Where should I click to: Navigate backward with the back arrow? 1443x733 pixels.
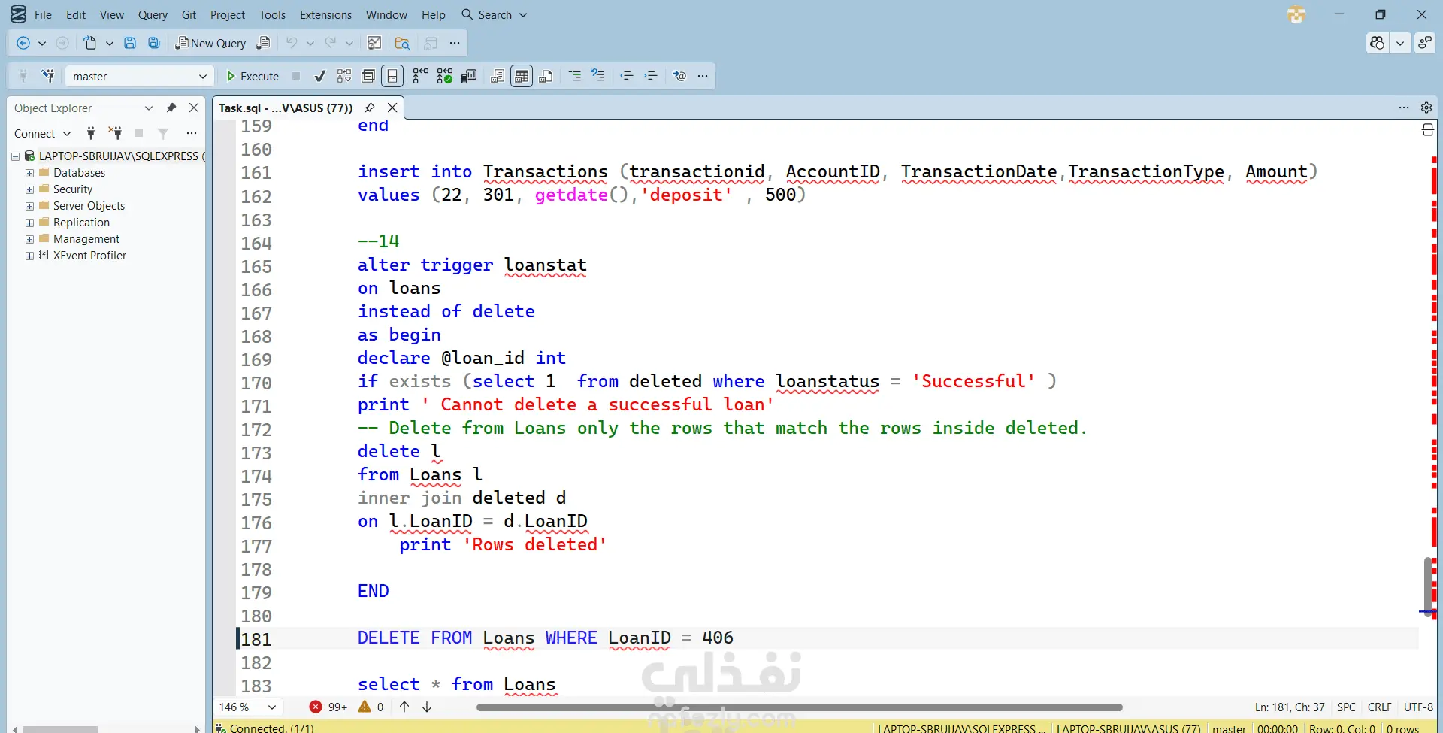point(23,44)
